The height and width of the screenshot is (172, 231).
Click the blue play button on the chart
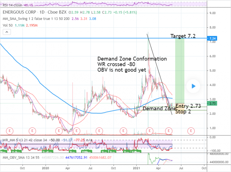(193, 86)
